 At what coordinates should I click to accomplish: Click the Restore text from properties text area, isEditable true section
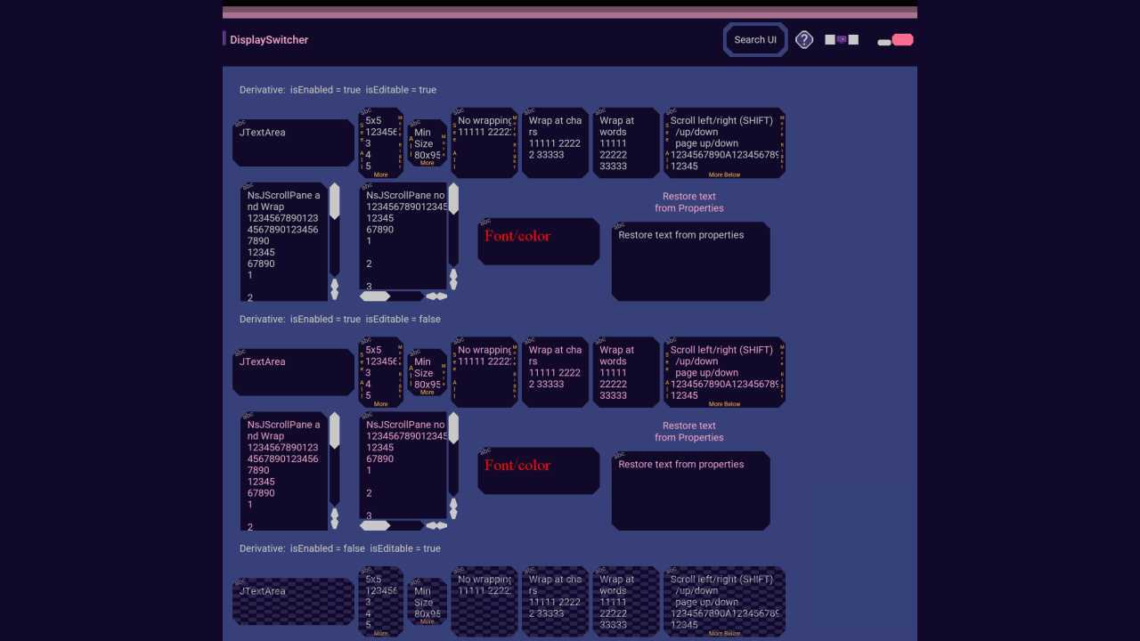(691, 261)
